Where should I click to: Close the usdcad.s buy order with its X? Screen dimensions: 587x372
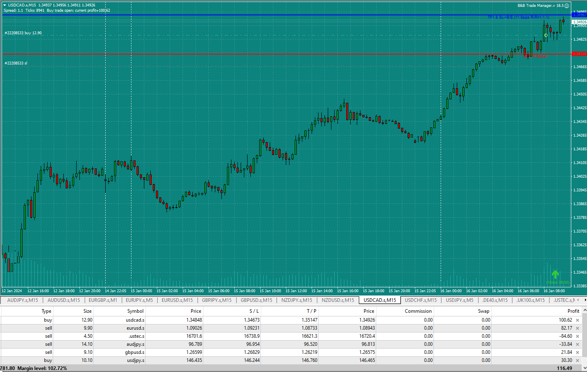pyautogui.click(x=577, y=320)
